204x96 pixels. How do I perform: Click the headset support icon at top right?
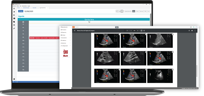click(197, 27)
